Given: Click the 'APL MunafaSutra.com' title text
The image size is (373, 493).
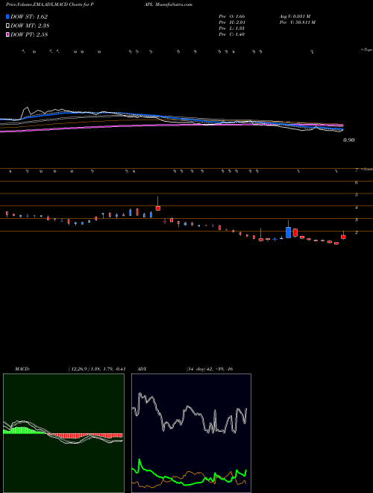Looking at the screenshot, I should [169, 4].
